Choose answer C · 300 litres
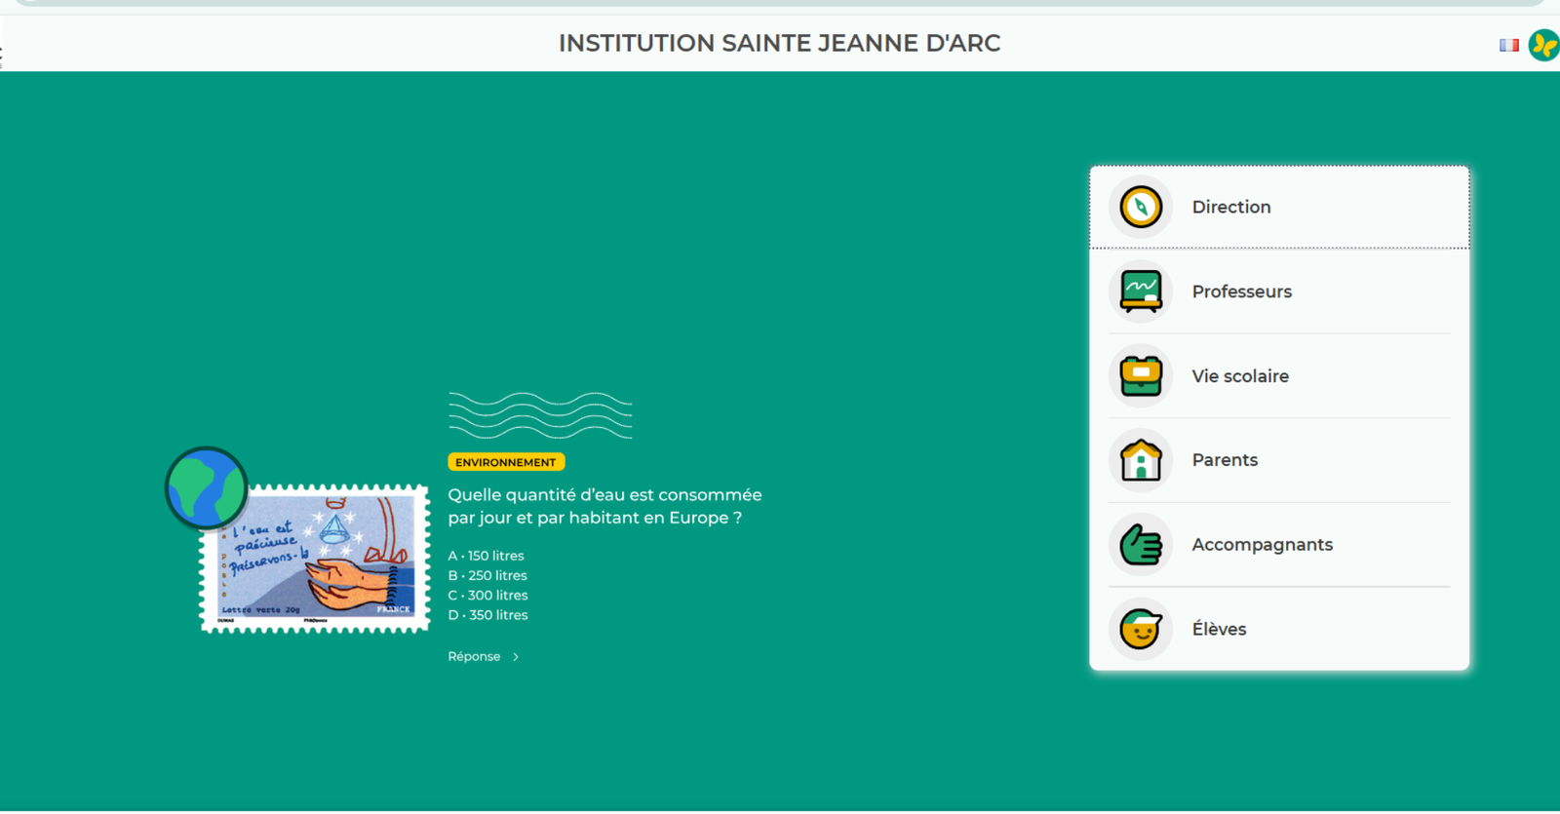The width and height of the screenshot is (1560, 814). pos(487,596)
